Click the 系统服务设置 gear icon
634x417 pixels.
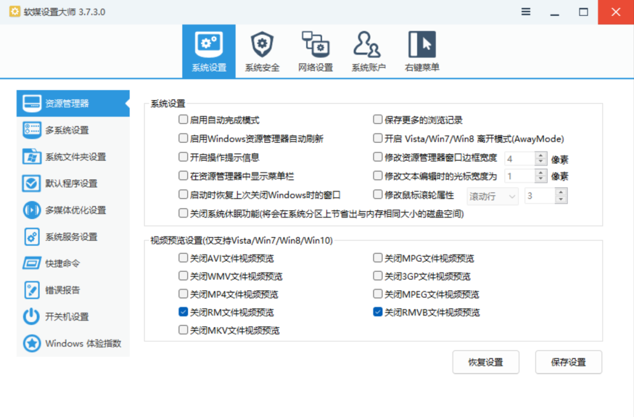coord(32,237)
